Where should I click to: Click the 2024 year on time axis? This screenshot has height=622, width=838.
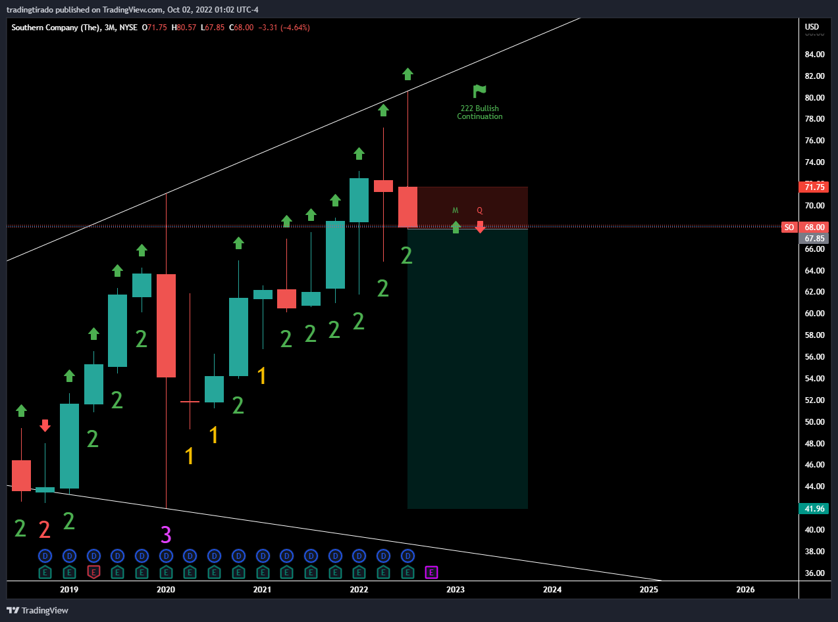point(552,590)
